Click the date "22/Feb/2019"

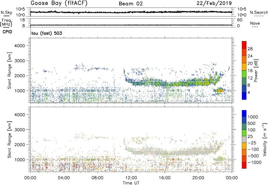click(x=214, y=3)
